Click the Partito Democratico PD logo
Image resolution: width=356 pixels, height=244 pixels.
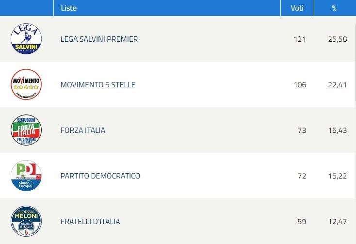(x=26, y=176)
